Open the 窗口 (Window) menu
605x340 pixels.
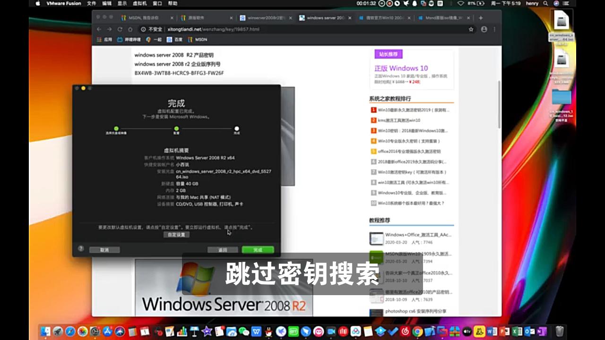157,3
